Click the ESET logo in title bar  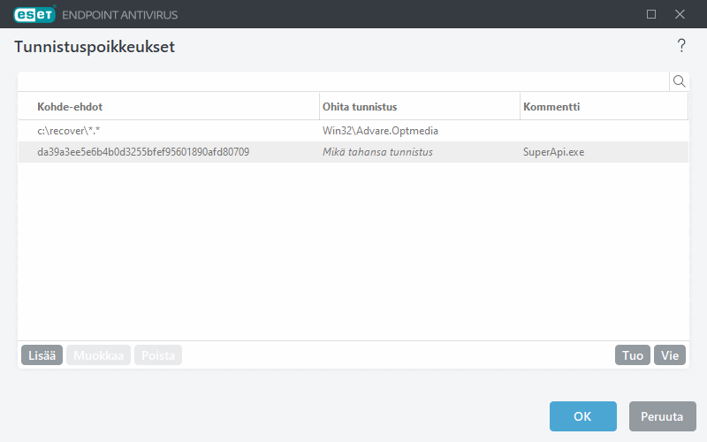tap(33, 14)
